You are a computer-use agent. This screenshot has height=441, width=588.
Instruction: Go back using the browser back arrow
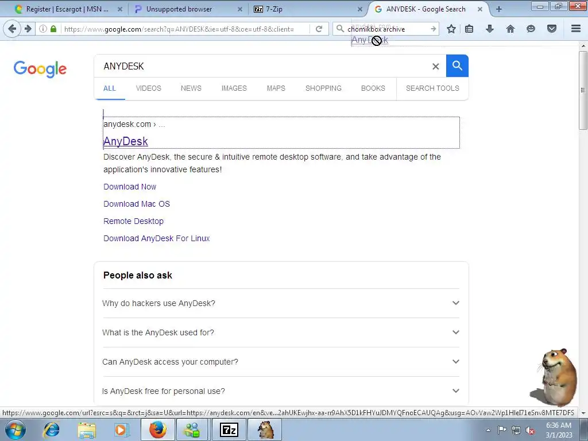tap(12, 29)
